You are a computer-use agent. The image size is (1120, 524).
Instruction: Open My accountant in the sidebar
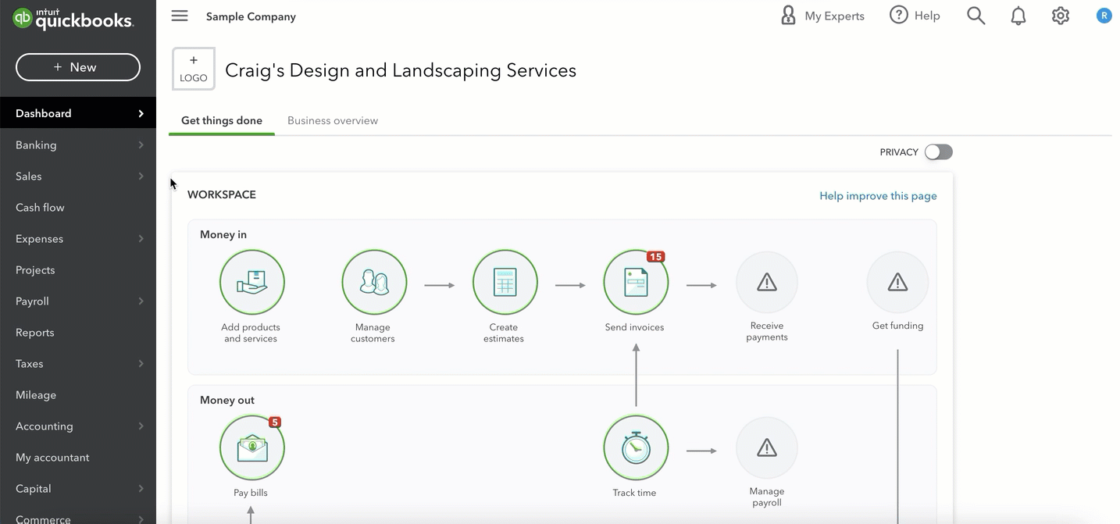pos(78,457)
